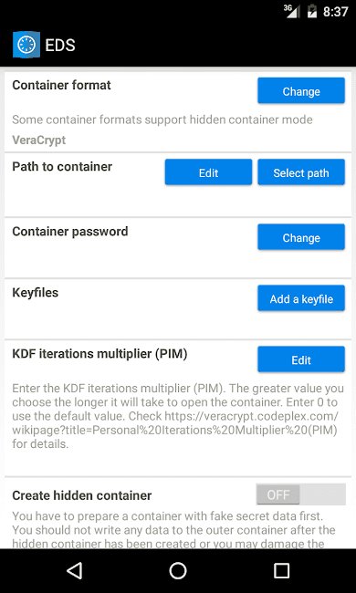The width and height of the screenshot is (356, 593).
Task: Select the Container format row label
Action: [x=62, y=85]
